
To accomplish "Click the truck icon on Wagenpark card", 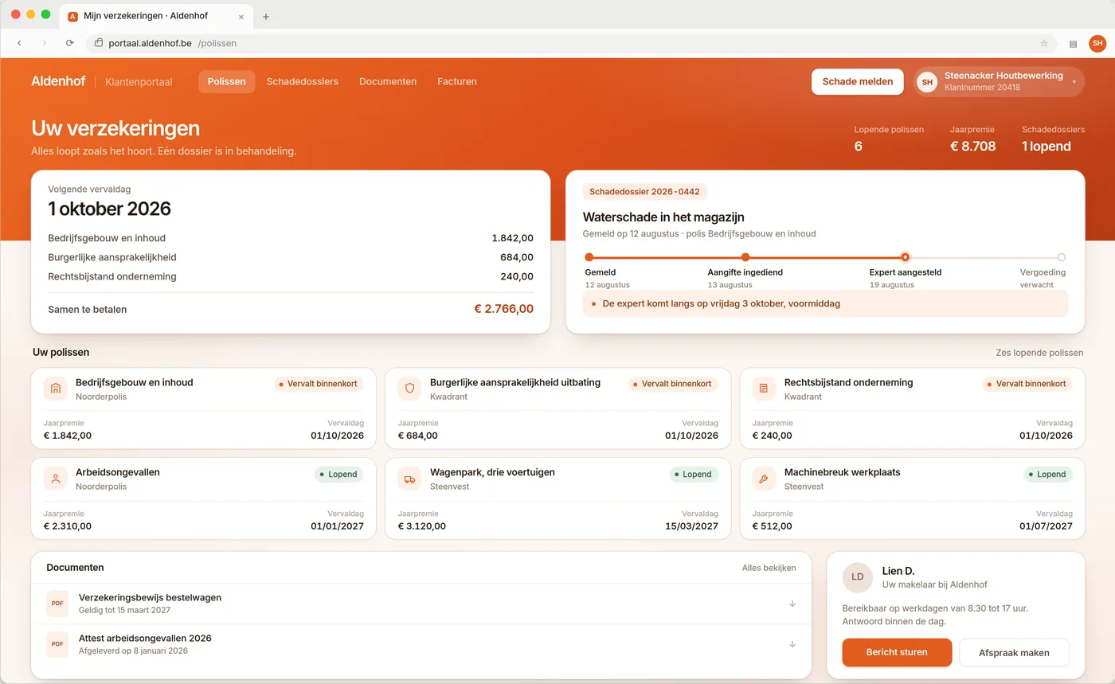I will 410,479.
